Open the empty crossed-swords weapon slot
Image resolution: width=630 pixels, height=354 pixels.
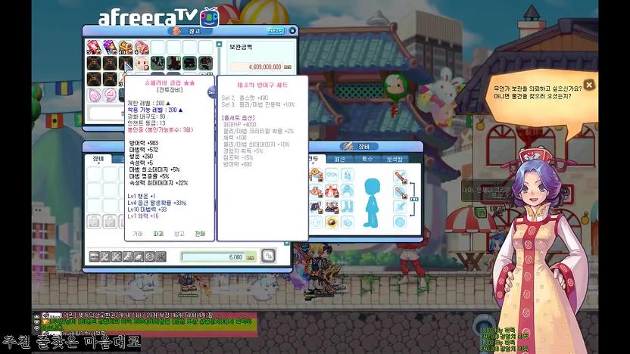(400, 206)
